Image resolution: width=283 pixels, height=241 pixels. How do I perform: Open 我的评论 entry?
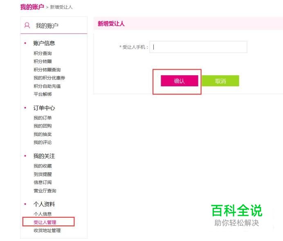click(43, 142)
